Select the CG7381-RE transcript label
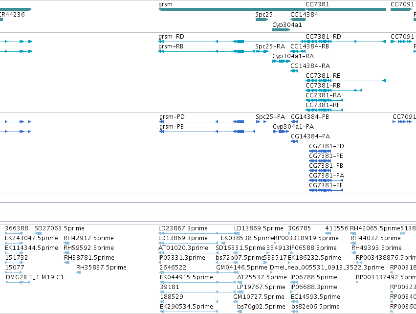416x314 pixels. click(323, 76)
